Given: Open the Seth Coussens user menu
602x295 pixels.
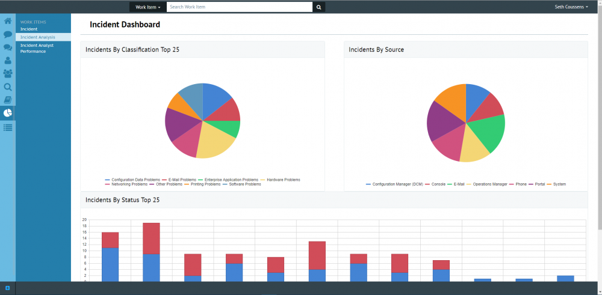Looking at the screenshot, I should point(571,7).
